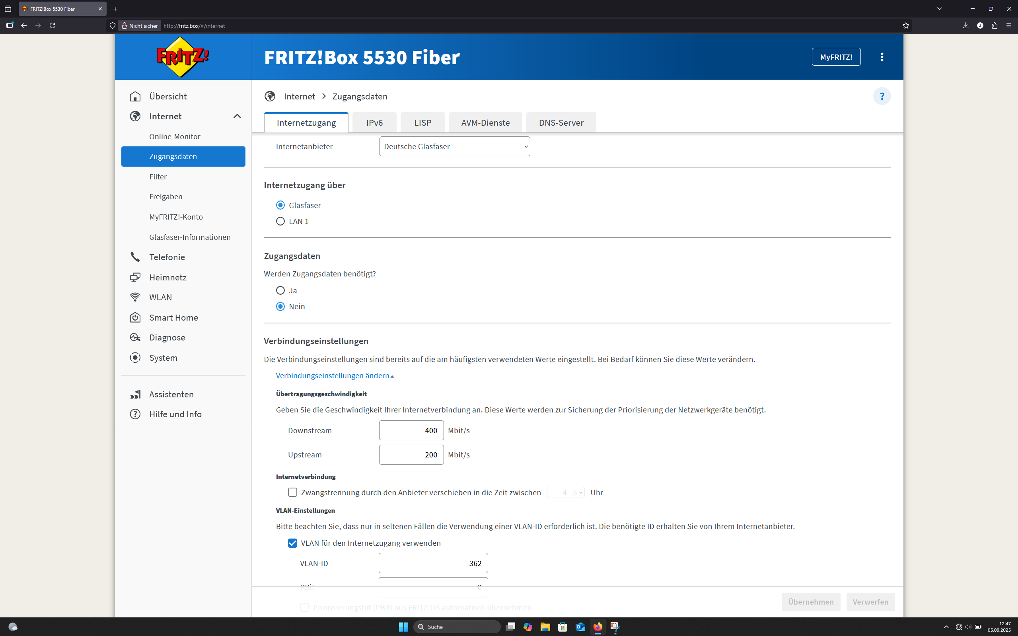The width and height of the screenshot is (1018, 636).
Task: Collapse Verbindungseinstellungen ändern section
Action: pyautogui.click(x=335, y=375)
